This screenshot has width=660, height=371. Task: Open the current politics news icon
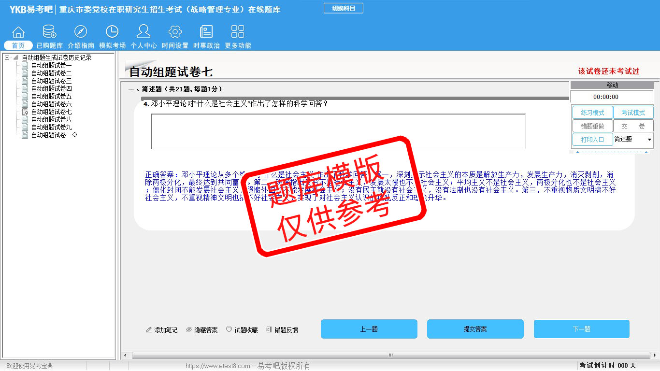[206, 32]
